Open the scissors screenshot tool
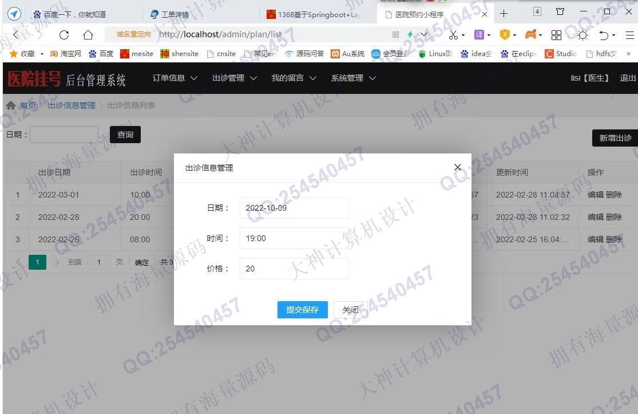 [453, 35]
